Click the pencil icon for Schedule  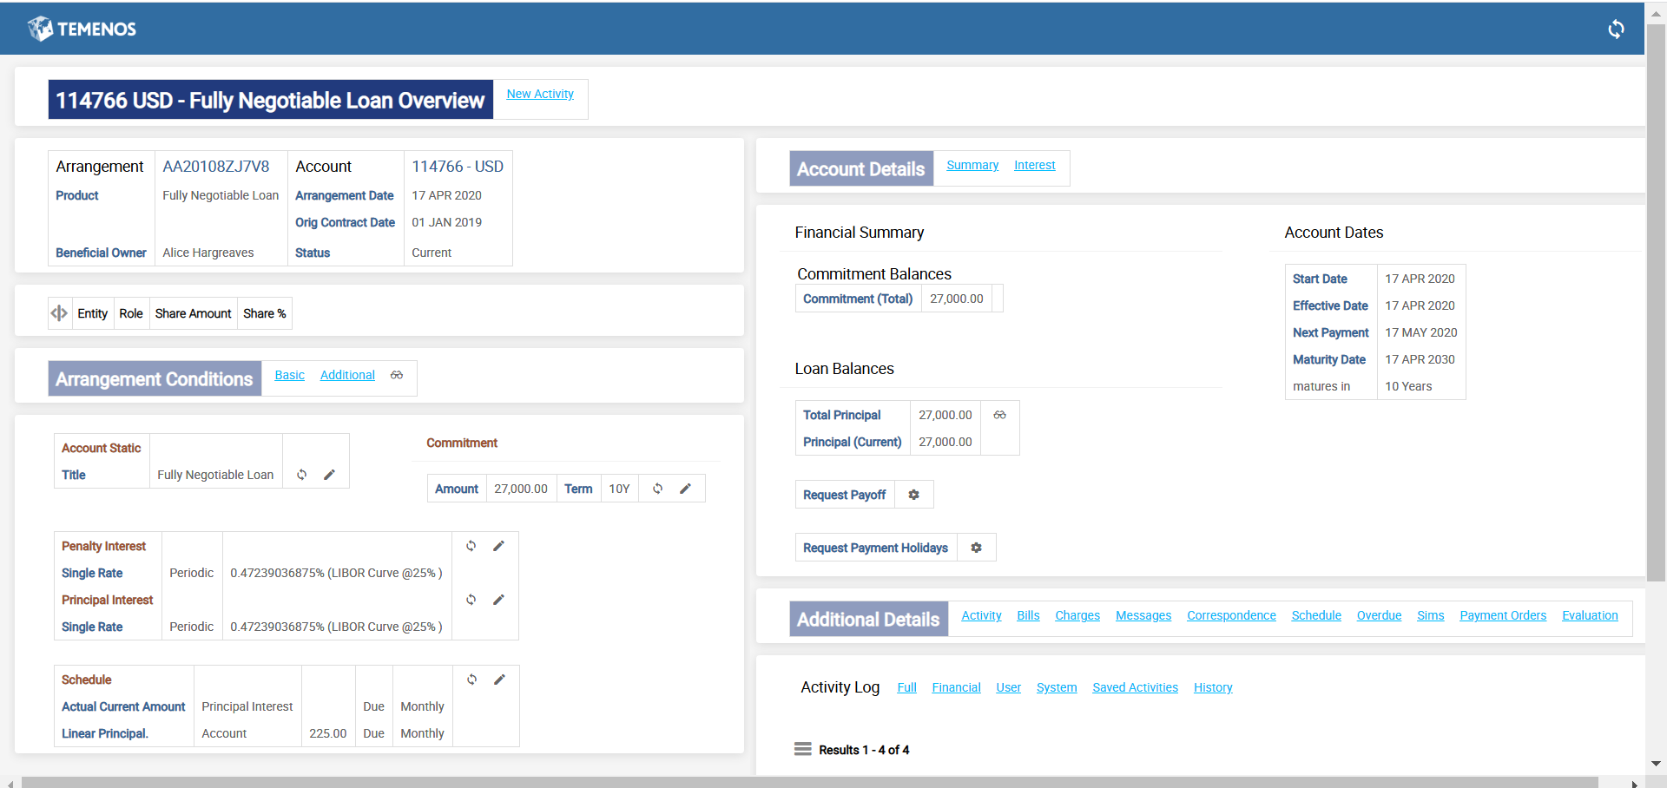click(499, 680)
